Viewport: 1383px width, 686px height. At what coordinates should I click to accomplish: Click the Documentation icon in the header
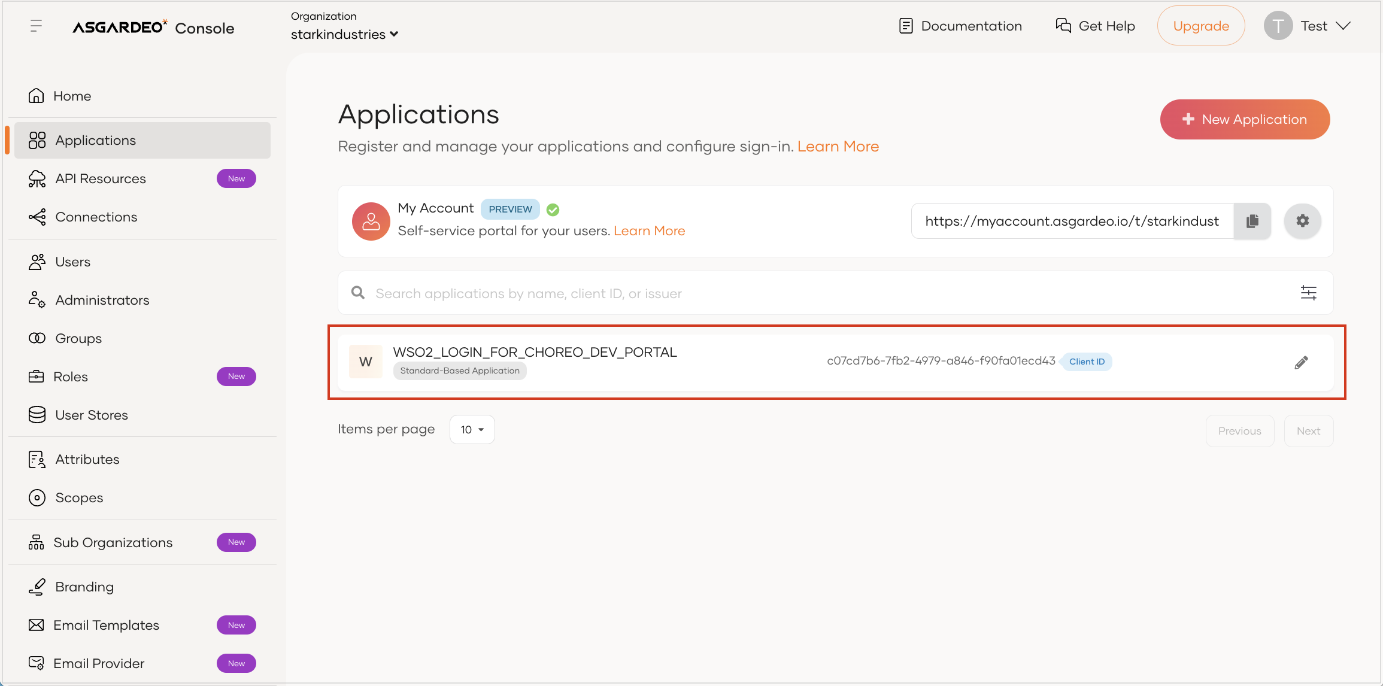906,26
